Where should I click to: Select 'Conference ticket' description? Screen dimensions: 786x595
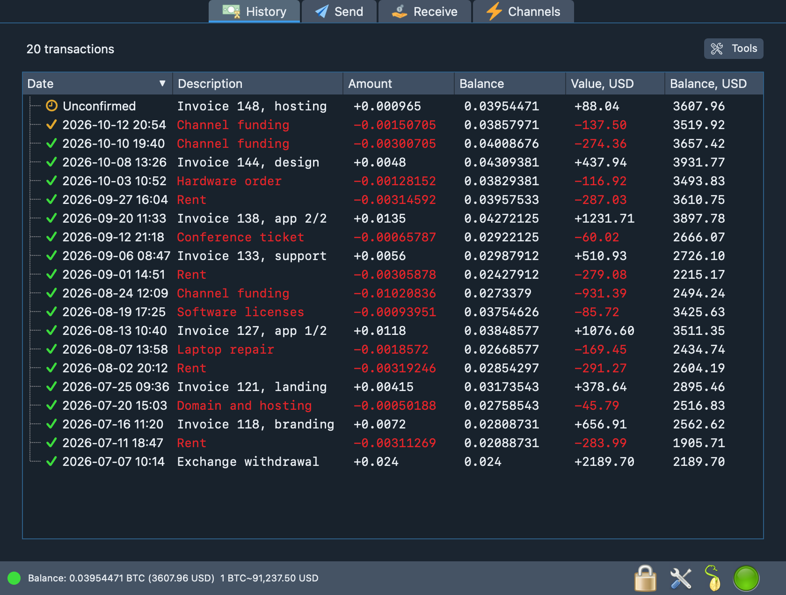240,237
